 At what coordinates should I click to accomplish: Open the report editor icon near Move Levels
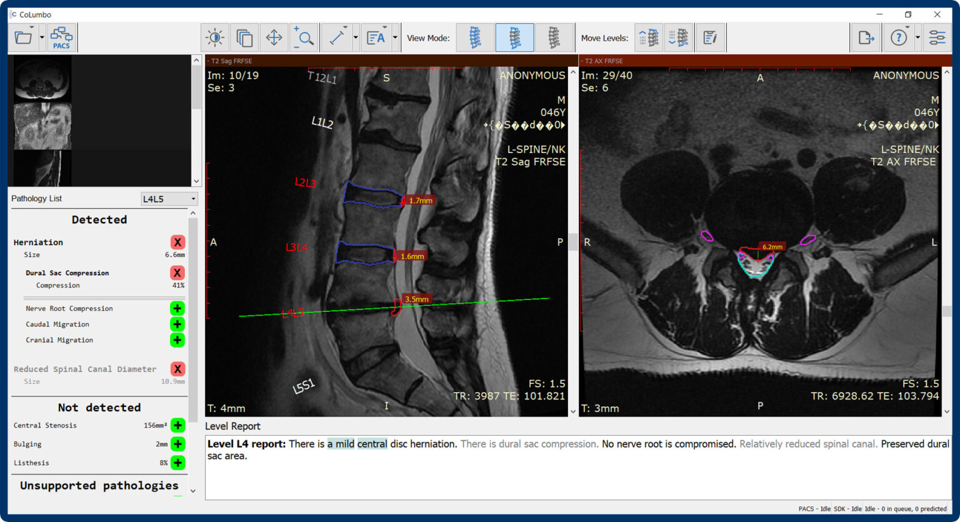711,37
